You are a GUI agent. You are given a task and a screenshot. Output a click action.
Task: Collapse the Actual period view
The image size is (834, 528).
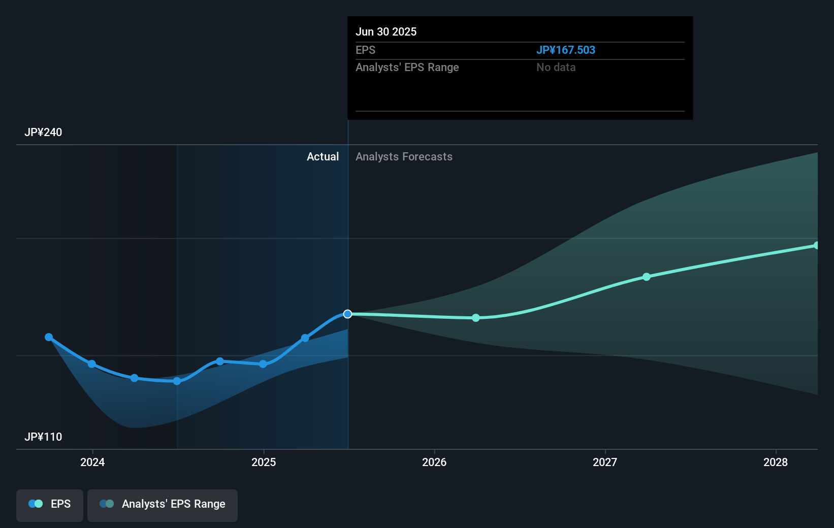point(323,156)
